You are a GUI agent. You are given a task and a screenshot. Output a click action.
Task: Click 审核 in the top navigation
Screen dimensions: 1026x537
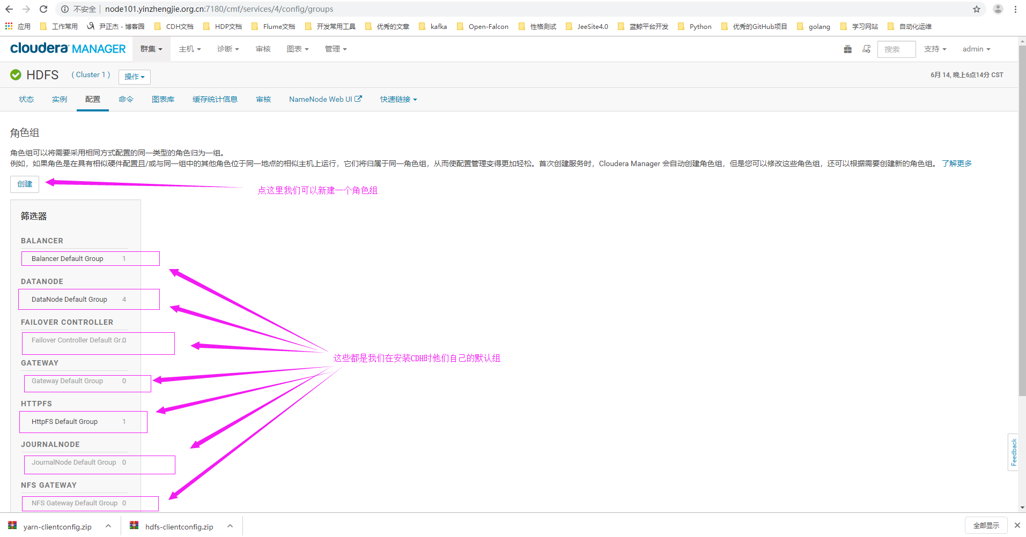pyautogui.click(x=263, y=49)
